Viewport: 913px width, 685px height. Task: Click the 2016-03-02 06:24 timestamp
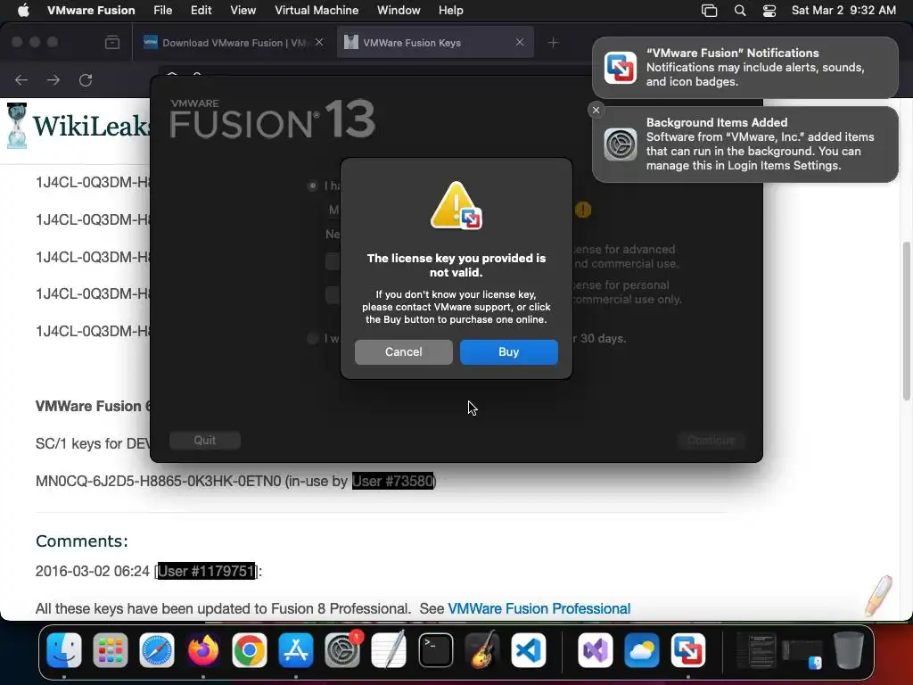pyautogui.click(x=93, y=571)
